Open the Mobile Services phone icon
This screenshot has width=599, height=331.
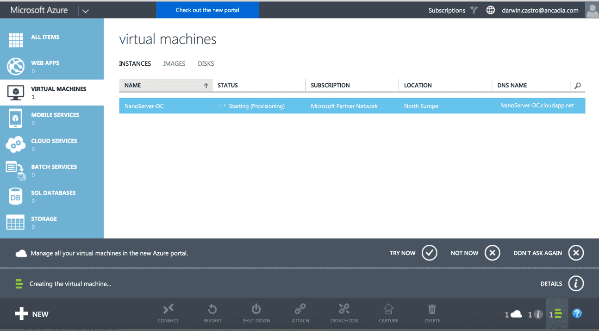[x=15, y=119]
